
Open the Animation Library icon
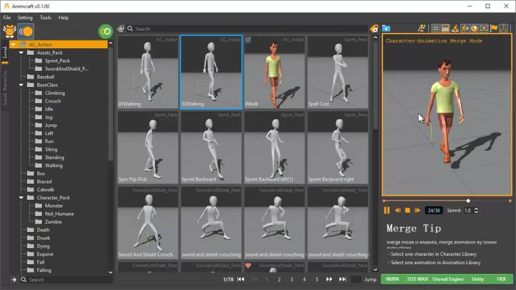coord(26,31)
